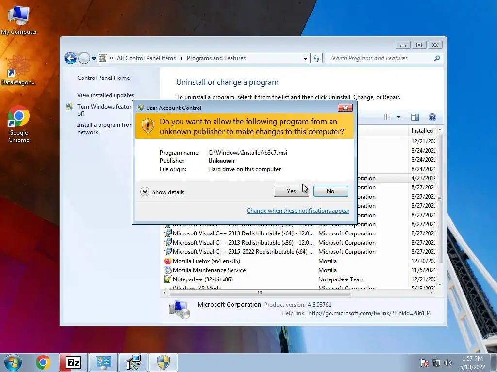
Task: Click No in User Account Control dialog
Action: tap(330, 191)
